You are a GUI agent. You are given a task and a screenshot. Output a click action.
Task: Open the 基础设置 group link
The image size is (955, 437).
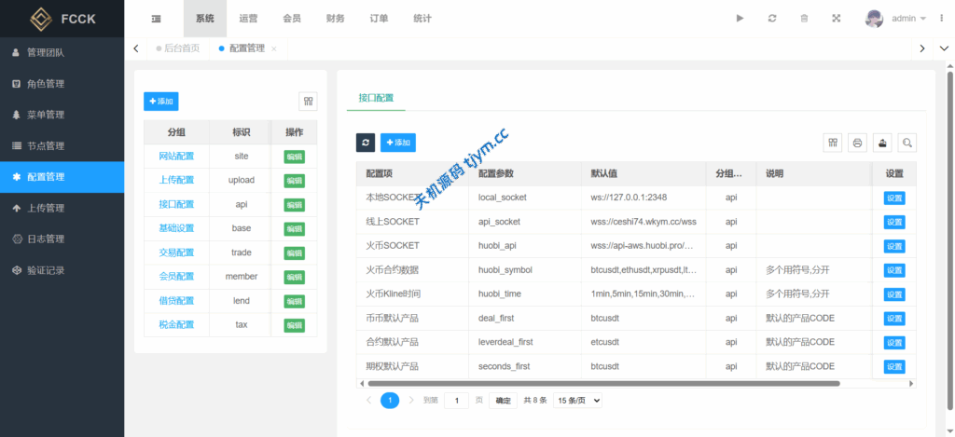(x=176, y=228)
